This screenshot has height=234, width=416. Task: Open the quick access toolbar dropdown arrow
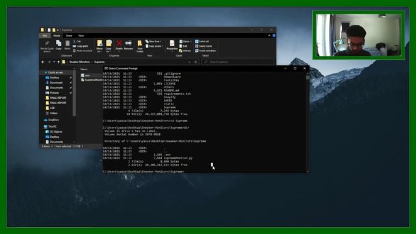58,30
